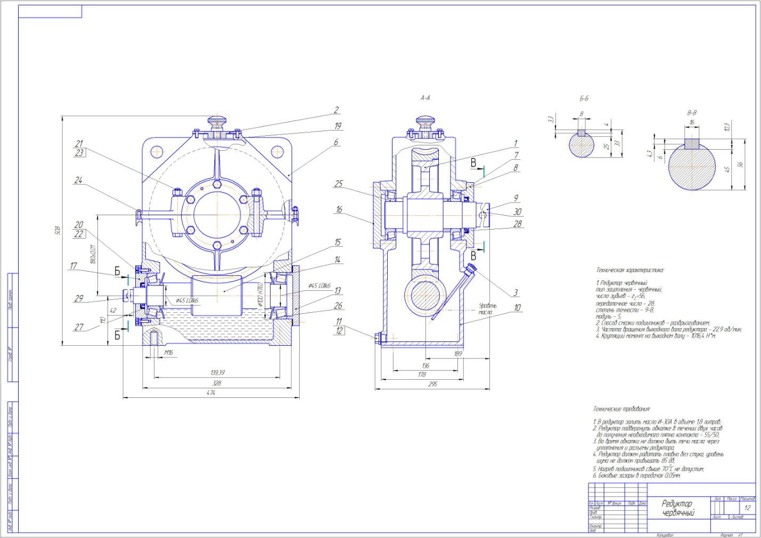Click the 'Н.контр.' row label
This screenshot has width=761, height=538.
[595, 526]
